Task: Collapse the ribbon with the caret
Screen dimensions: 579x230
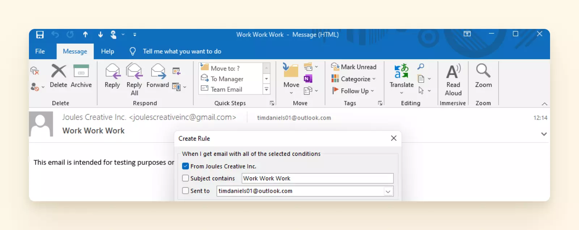Action: pyautogui.click(x=544, y=104)
